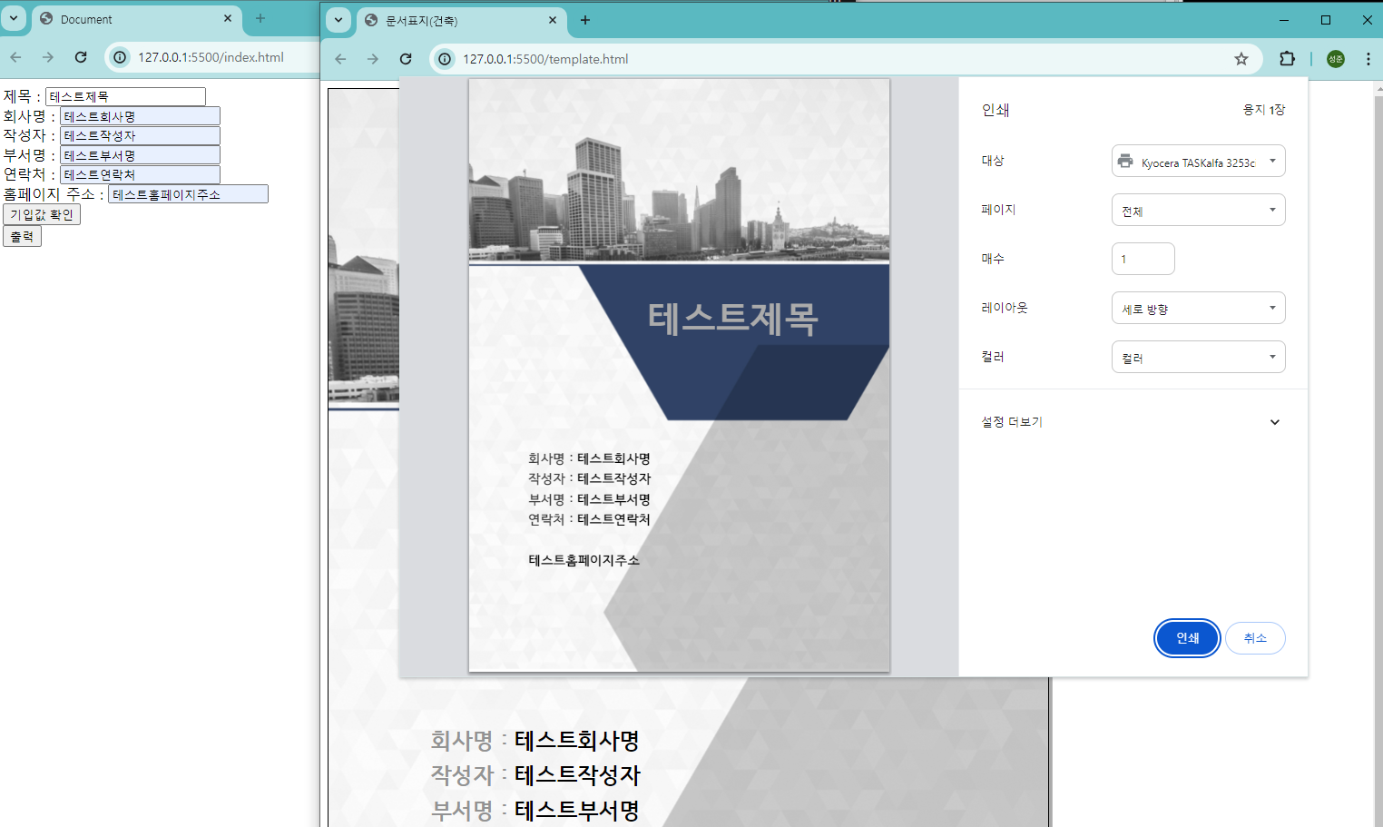Screen dimensions: 1383x827
Task: Click the 회사명 input field
Action: point(140,116)
